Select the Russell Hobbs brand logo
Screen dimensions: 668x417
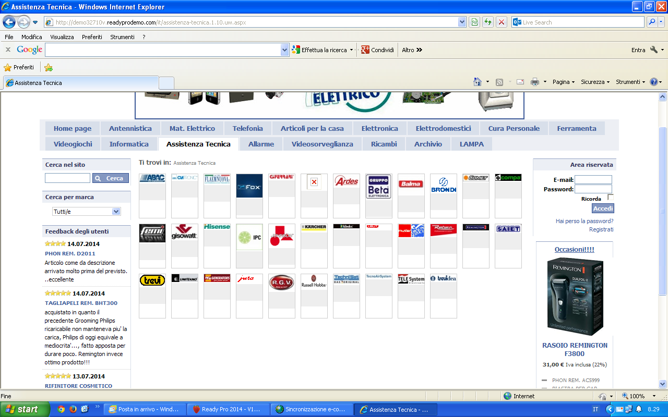click(314, 281)
